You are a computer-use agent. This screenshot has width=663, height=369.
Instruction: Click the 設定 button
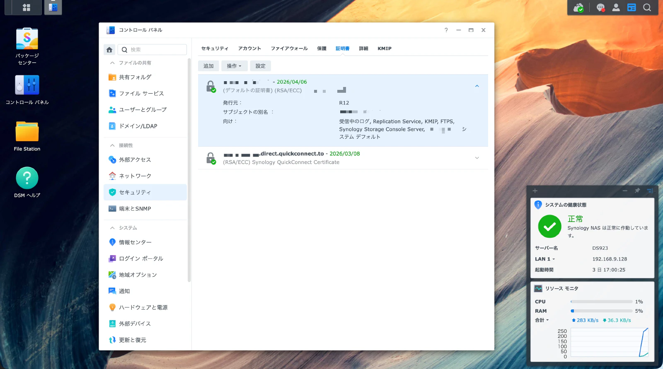[260, 66]
